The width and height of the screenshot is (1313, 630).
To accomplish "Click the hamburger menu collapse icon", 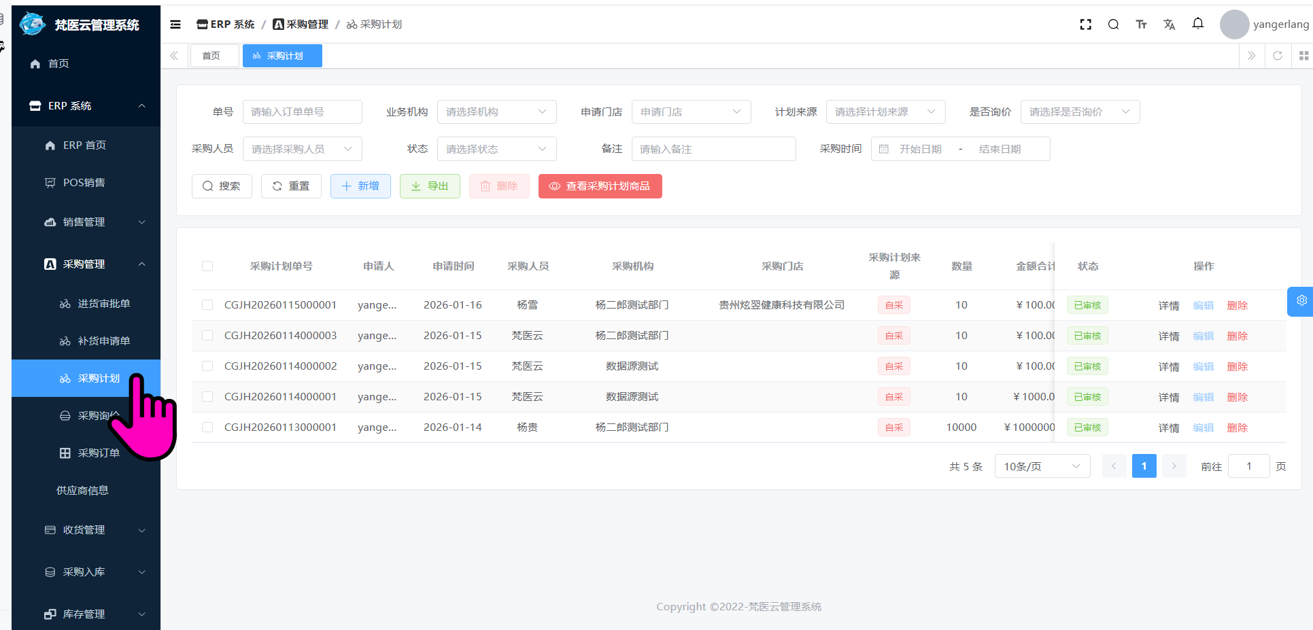I will tap(175, 24).
